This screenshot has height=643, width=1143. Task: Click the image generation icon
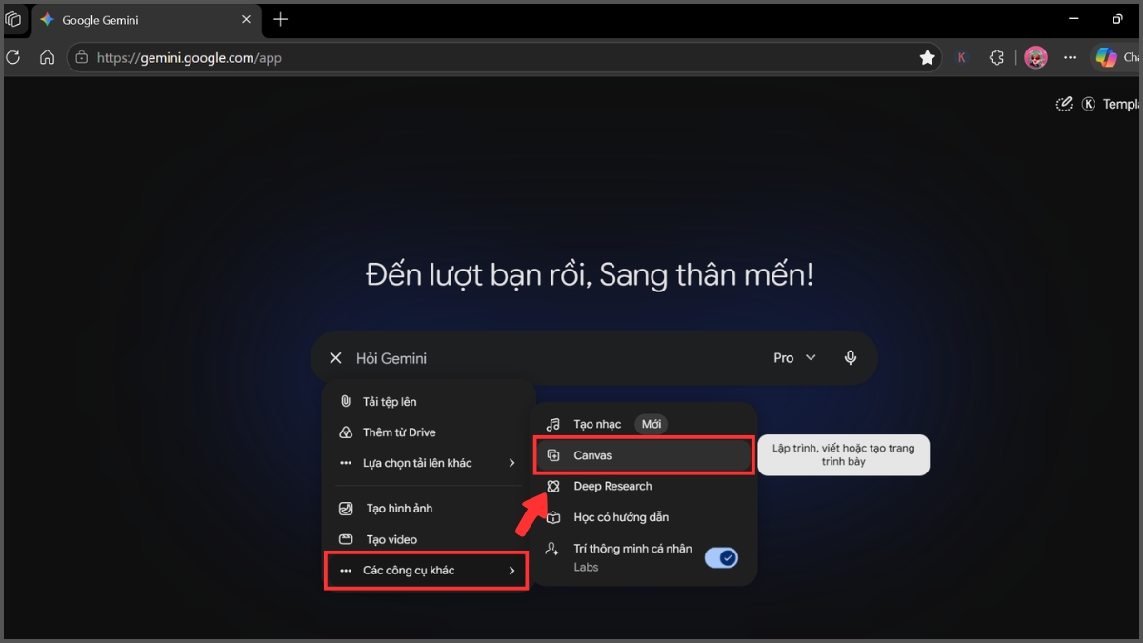346,509
